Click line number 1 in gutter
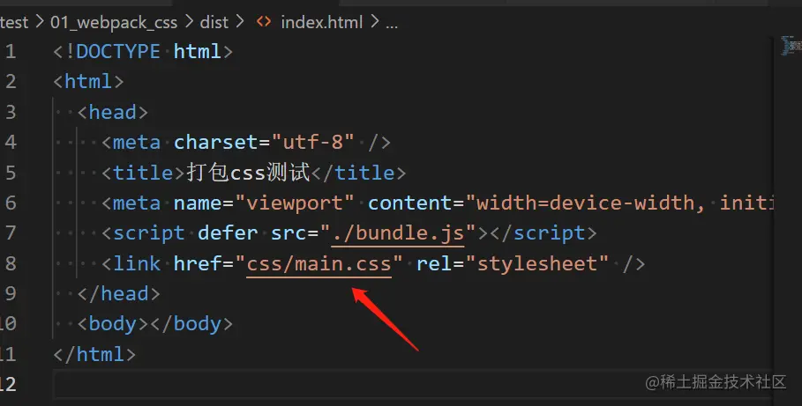This screenshot has height=406, width=802. pyautogui.click(x=11, y=52)
